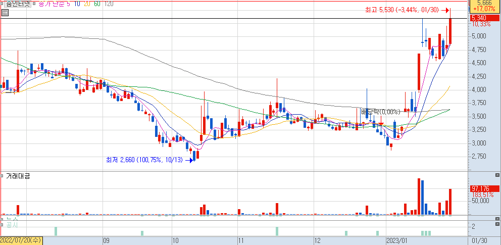Close the 거래대금 volume panel
Viewport: 501px width, 245px height.
coord(497,175)
